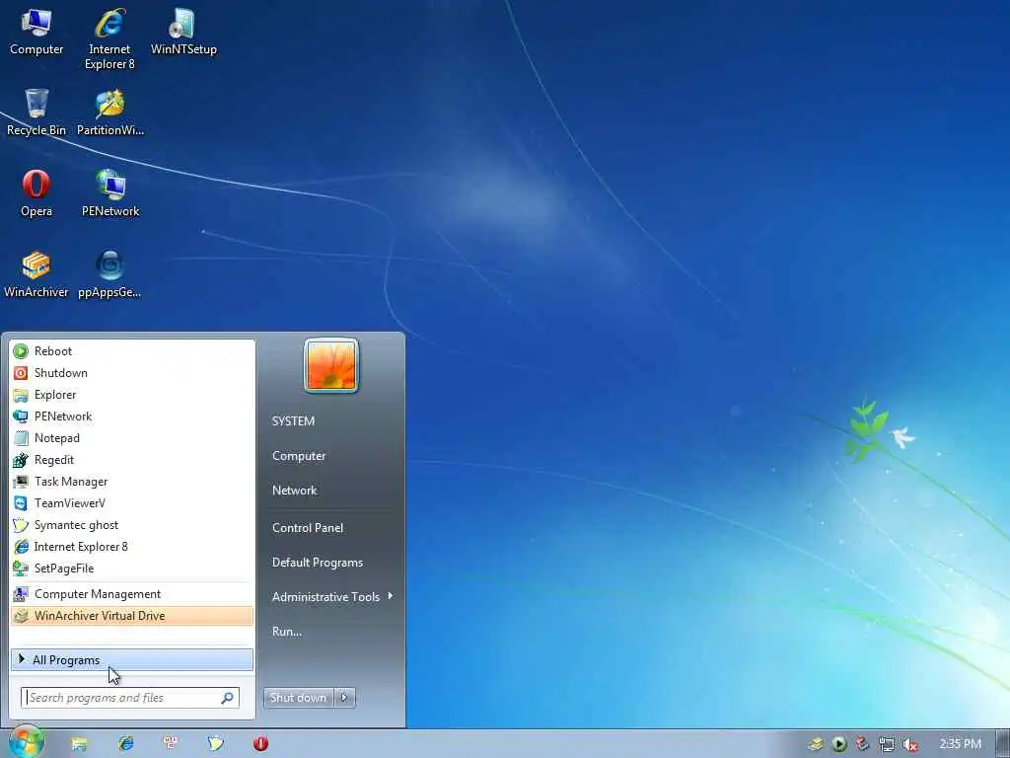
Task: Open Task Manager from the Start menu
Action: (132, 482)
